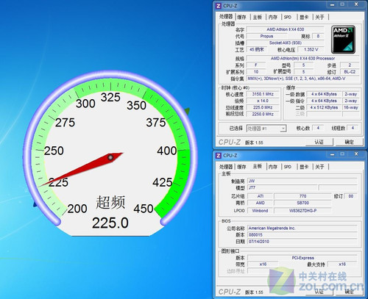Click the 325 mark on the gauge dial
The height and width of the screenshot is (299, 368).
click(110, 97)
